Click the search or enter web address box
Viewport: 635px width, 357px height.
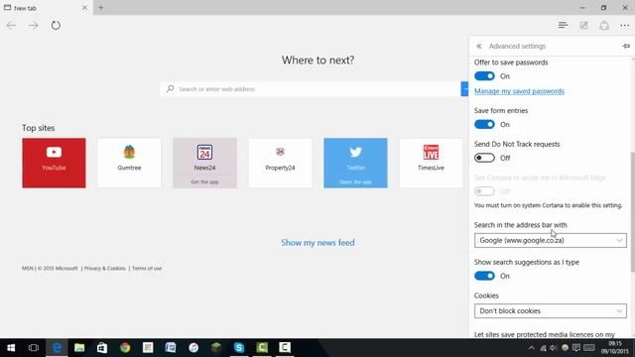tap(311, 89)
